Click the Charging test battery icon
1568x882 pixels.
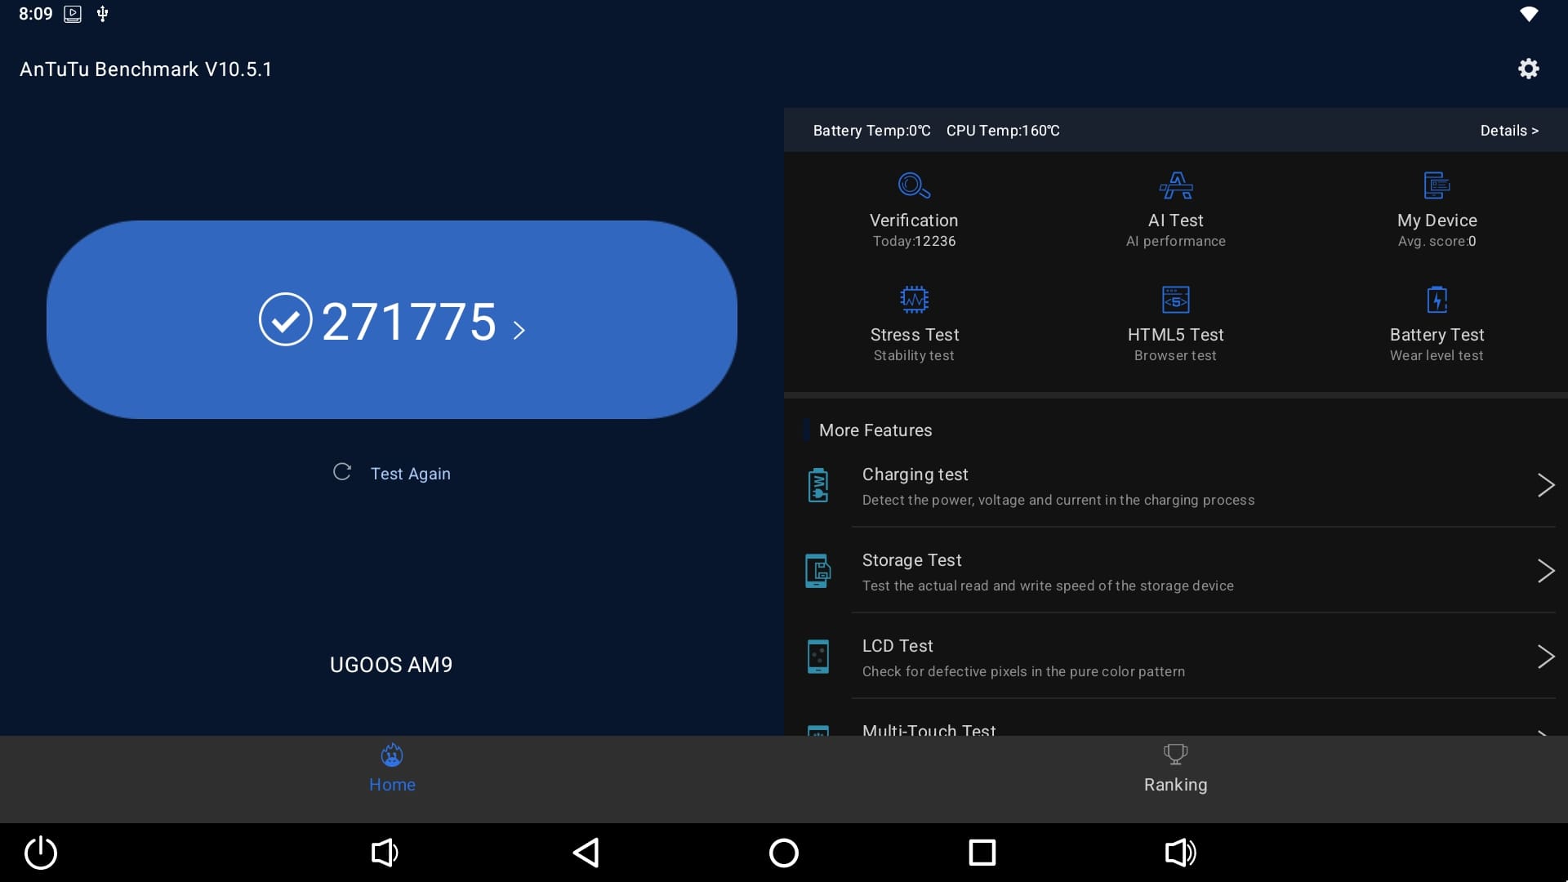pyautogui.click(x=818, y=486)
